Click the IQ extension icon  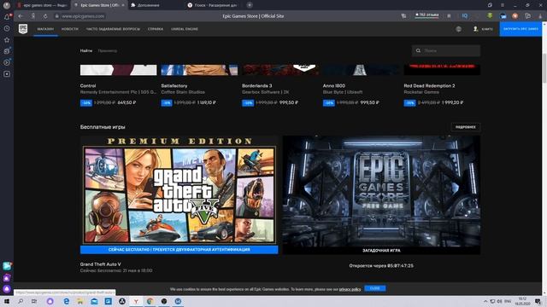[465, 16]
